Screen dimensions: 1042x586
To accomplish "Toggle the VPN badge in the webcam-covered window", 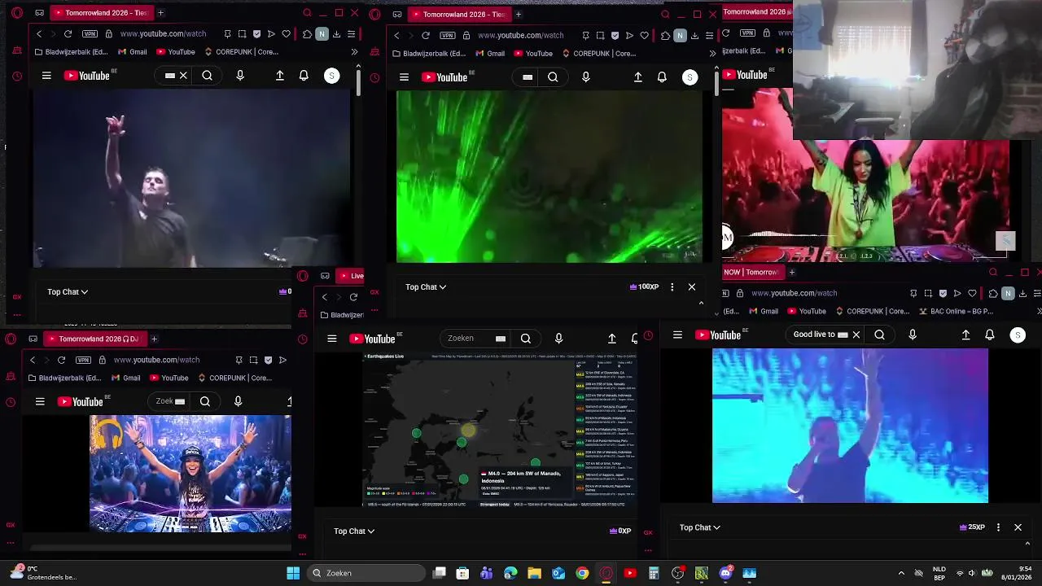I will 747,33.
